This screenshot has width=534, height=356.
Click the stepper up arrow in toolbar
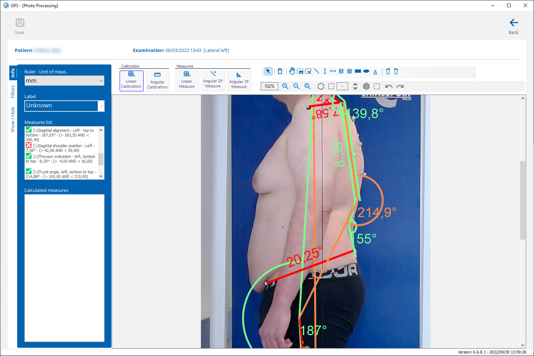click(355, 84)
